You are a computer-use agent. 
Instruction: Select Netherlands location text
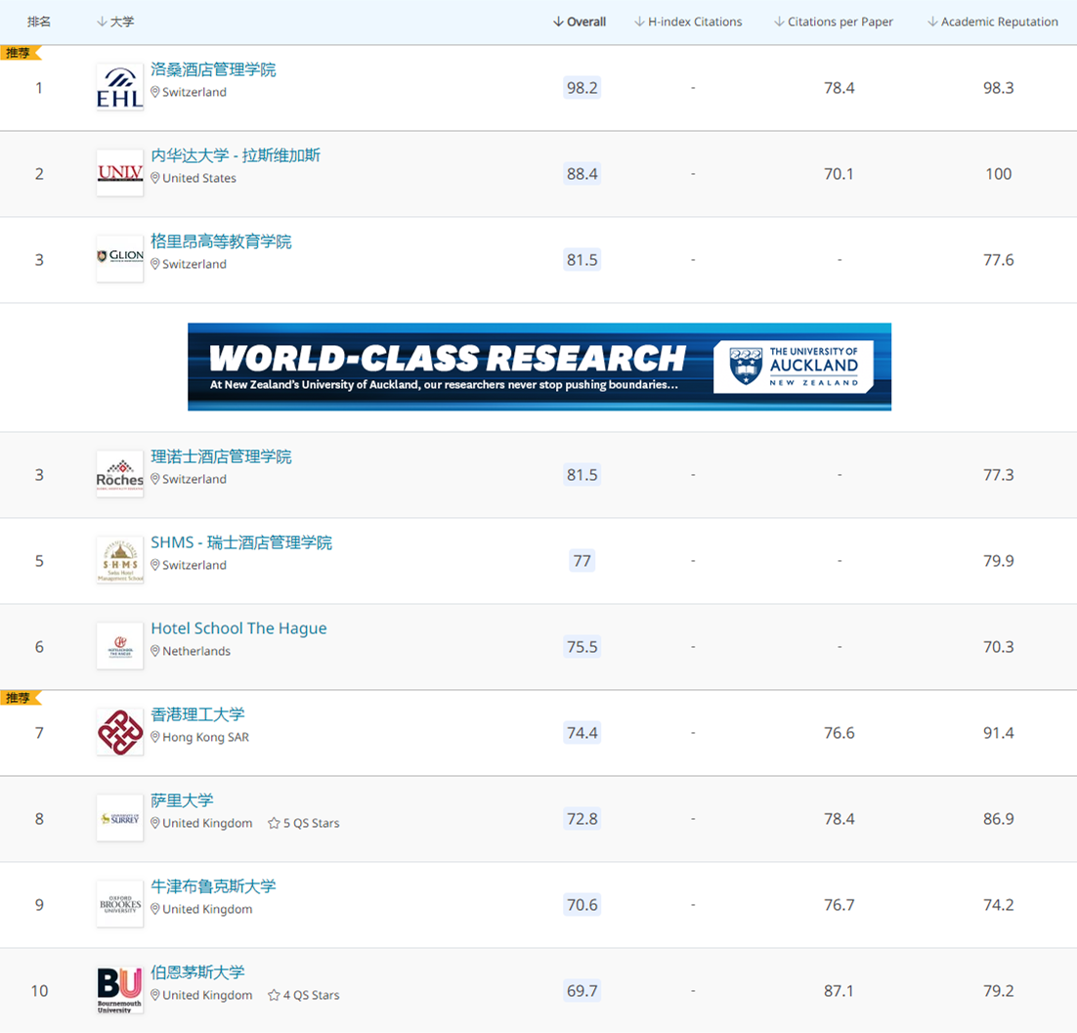tap(196, 651)
